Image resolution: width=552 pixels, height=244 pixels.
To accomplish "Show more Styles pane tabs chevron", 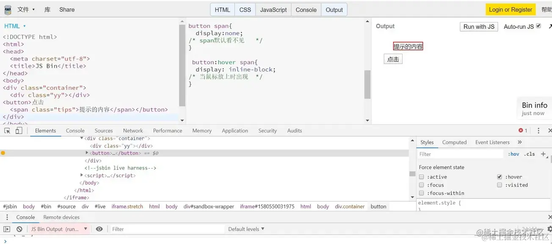I will [520, 142].
